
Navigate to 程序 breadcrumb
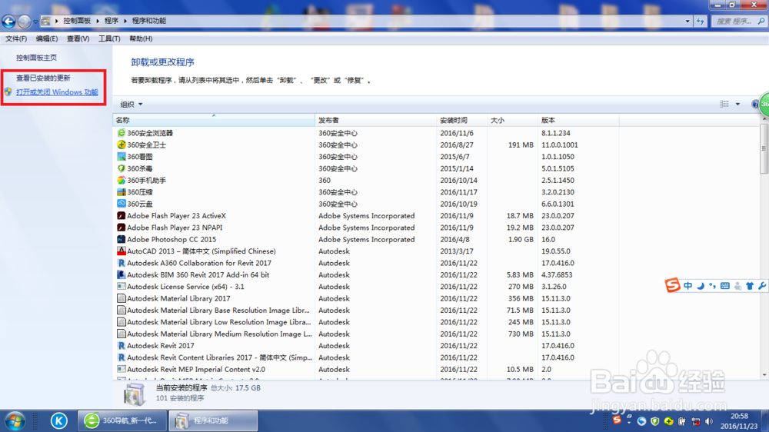(x=112, y=21)
